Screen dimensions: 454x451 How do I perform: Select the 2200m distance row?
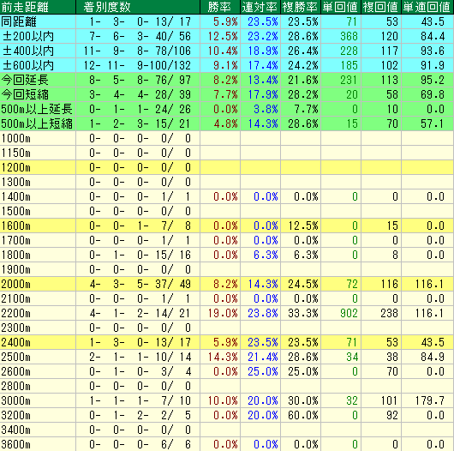point(227,313)
